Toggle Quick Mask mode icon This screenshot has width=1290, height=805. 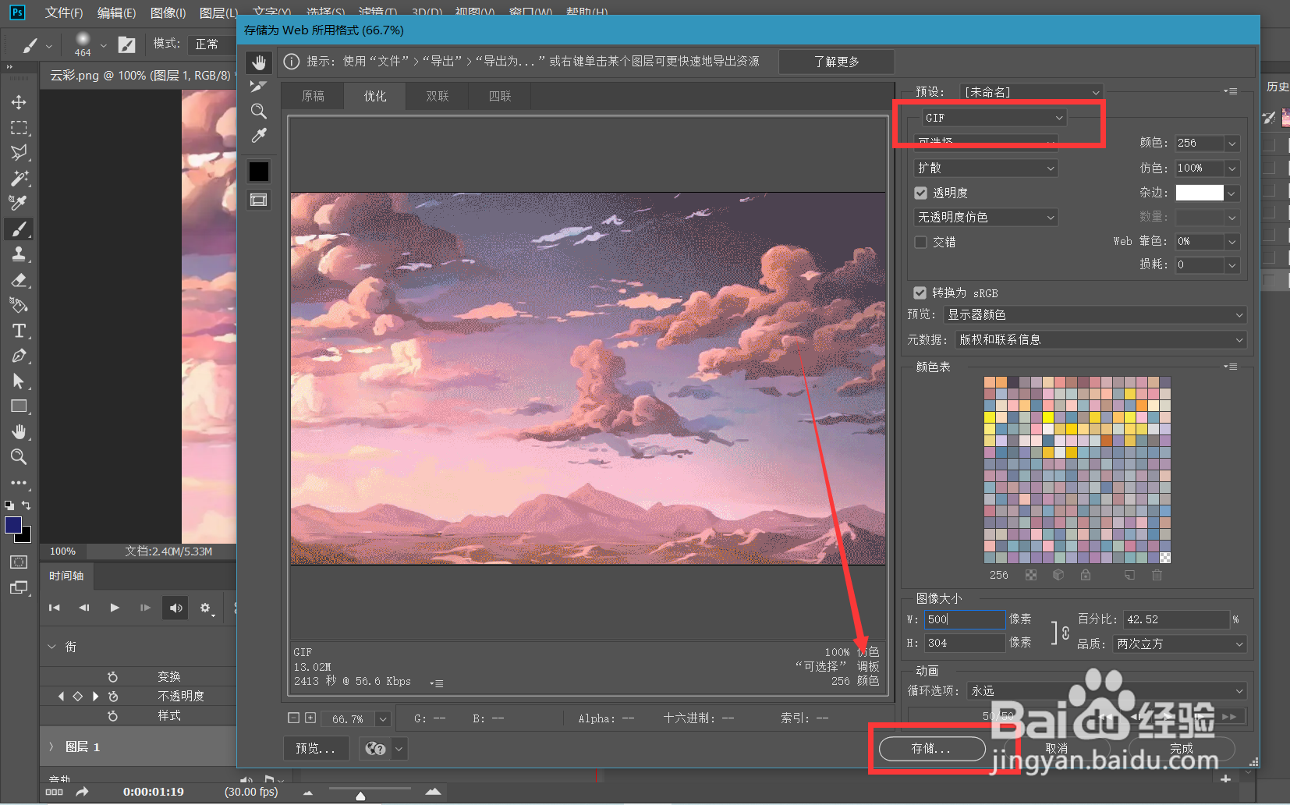click(x=19, y=562)
